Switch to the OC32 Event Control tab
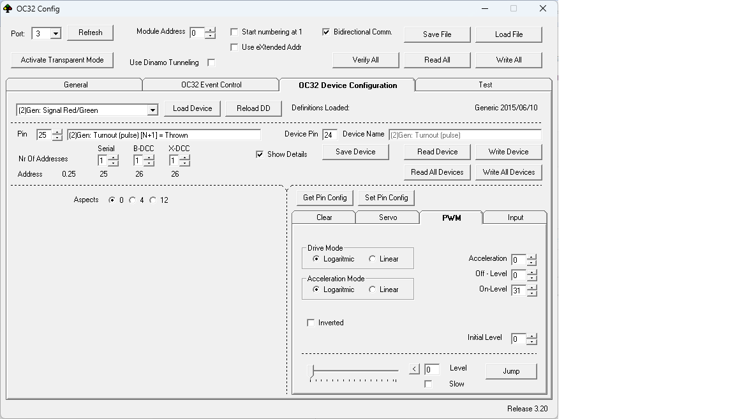The width and height of the screenshot is (735, 419). click(211, 85)
